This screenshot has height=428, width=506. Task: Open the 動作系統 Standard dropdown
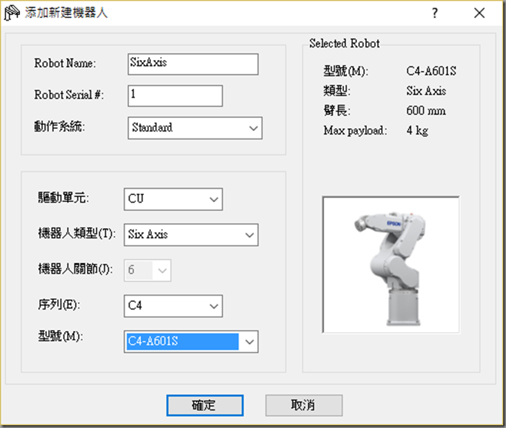pos(195,128)
